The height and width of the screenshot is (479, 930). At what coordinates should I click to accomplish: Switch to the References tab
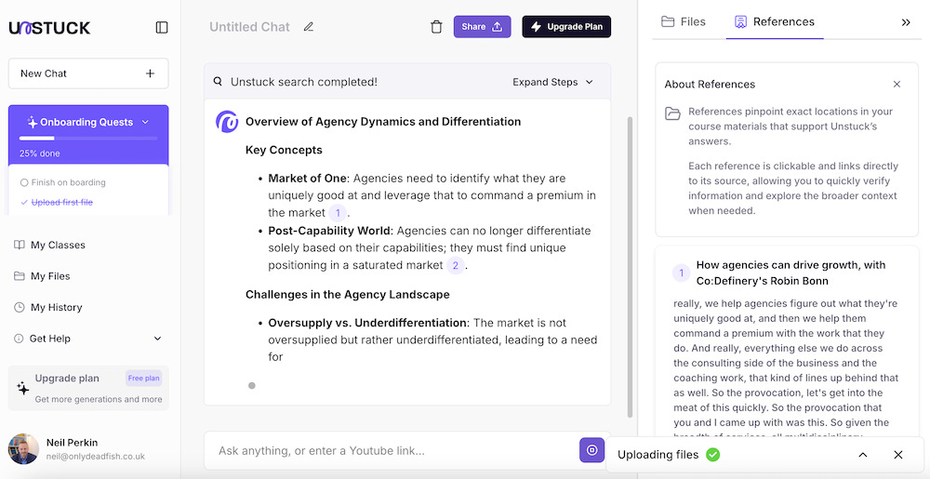pos(774,22)
